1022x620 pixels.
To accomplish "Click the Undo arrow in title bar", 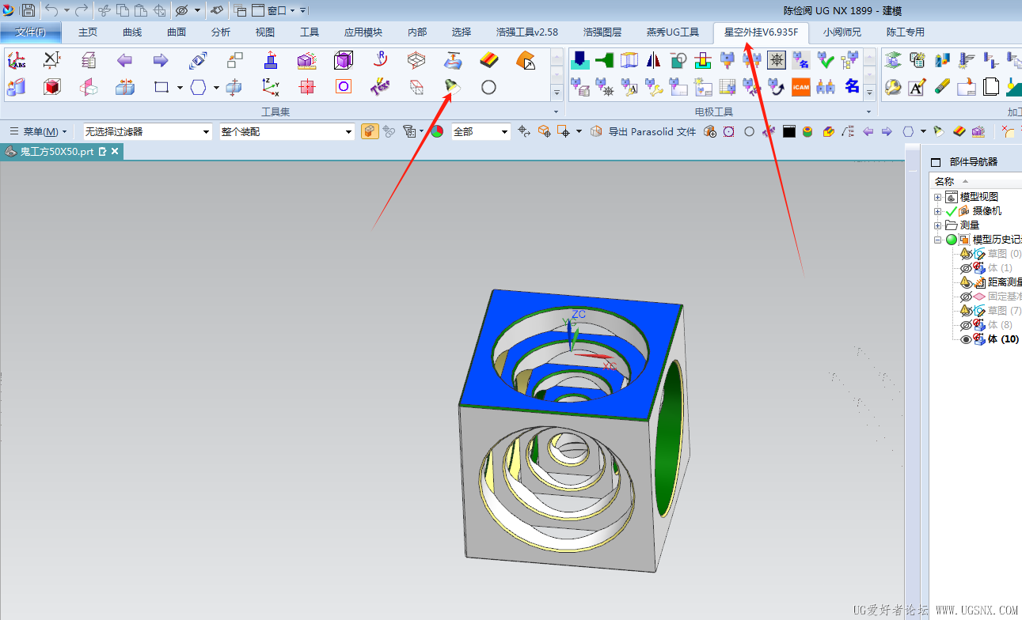I will click(x=51, y=10).
